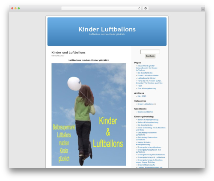
Task: Open Deutschlands großer Versandhandel für Kinder-Luftballons page
Action: [147, 68]
